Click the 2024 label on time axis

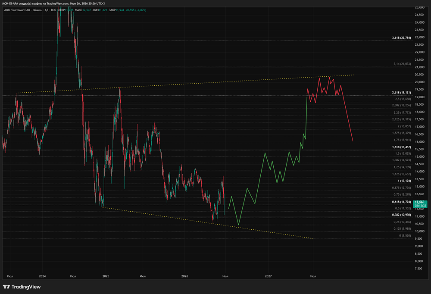(42, 276)
